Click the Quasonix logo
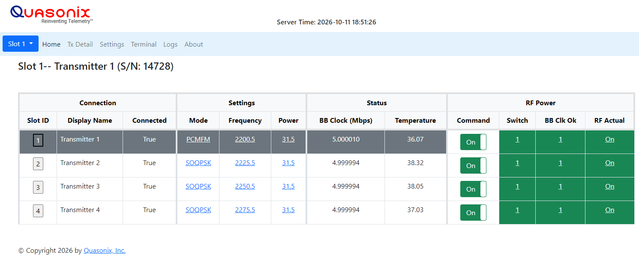This screenshot has height=260, width=639. pyautogui.click(x=51, y=15)
